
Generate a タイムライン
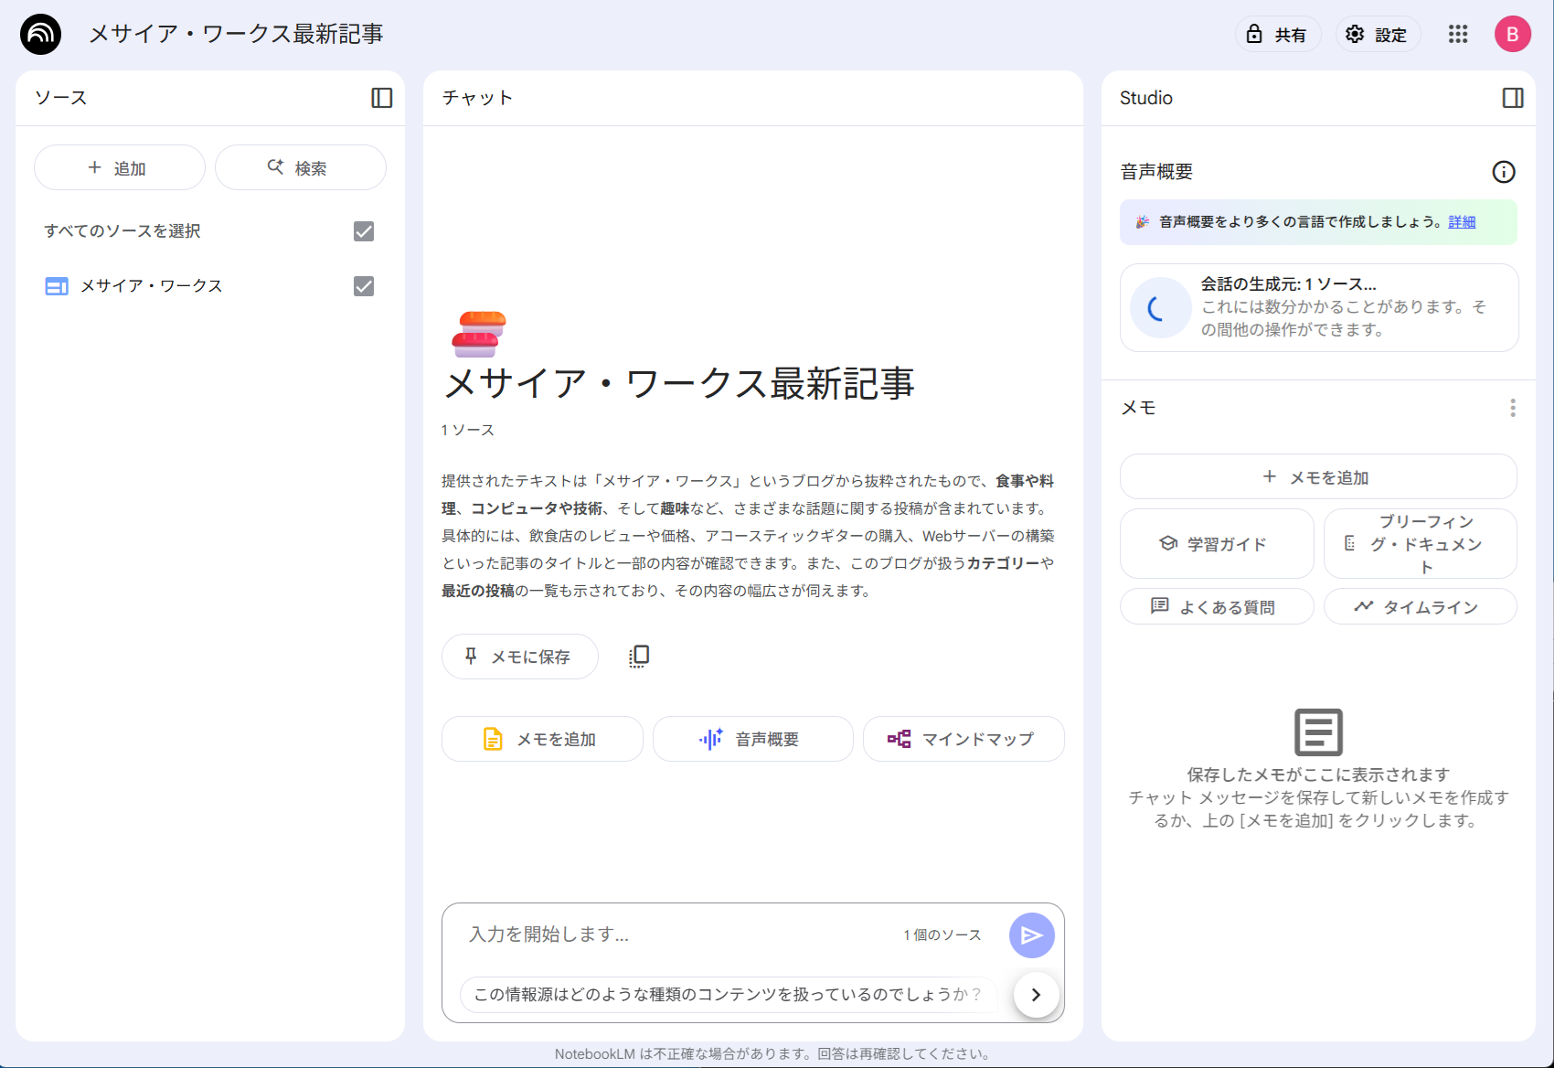[1421, 606]
